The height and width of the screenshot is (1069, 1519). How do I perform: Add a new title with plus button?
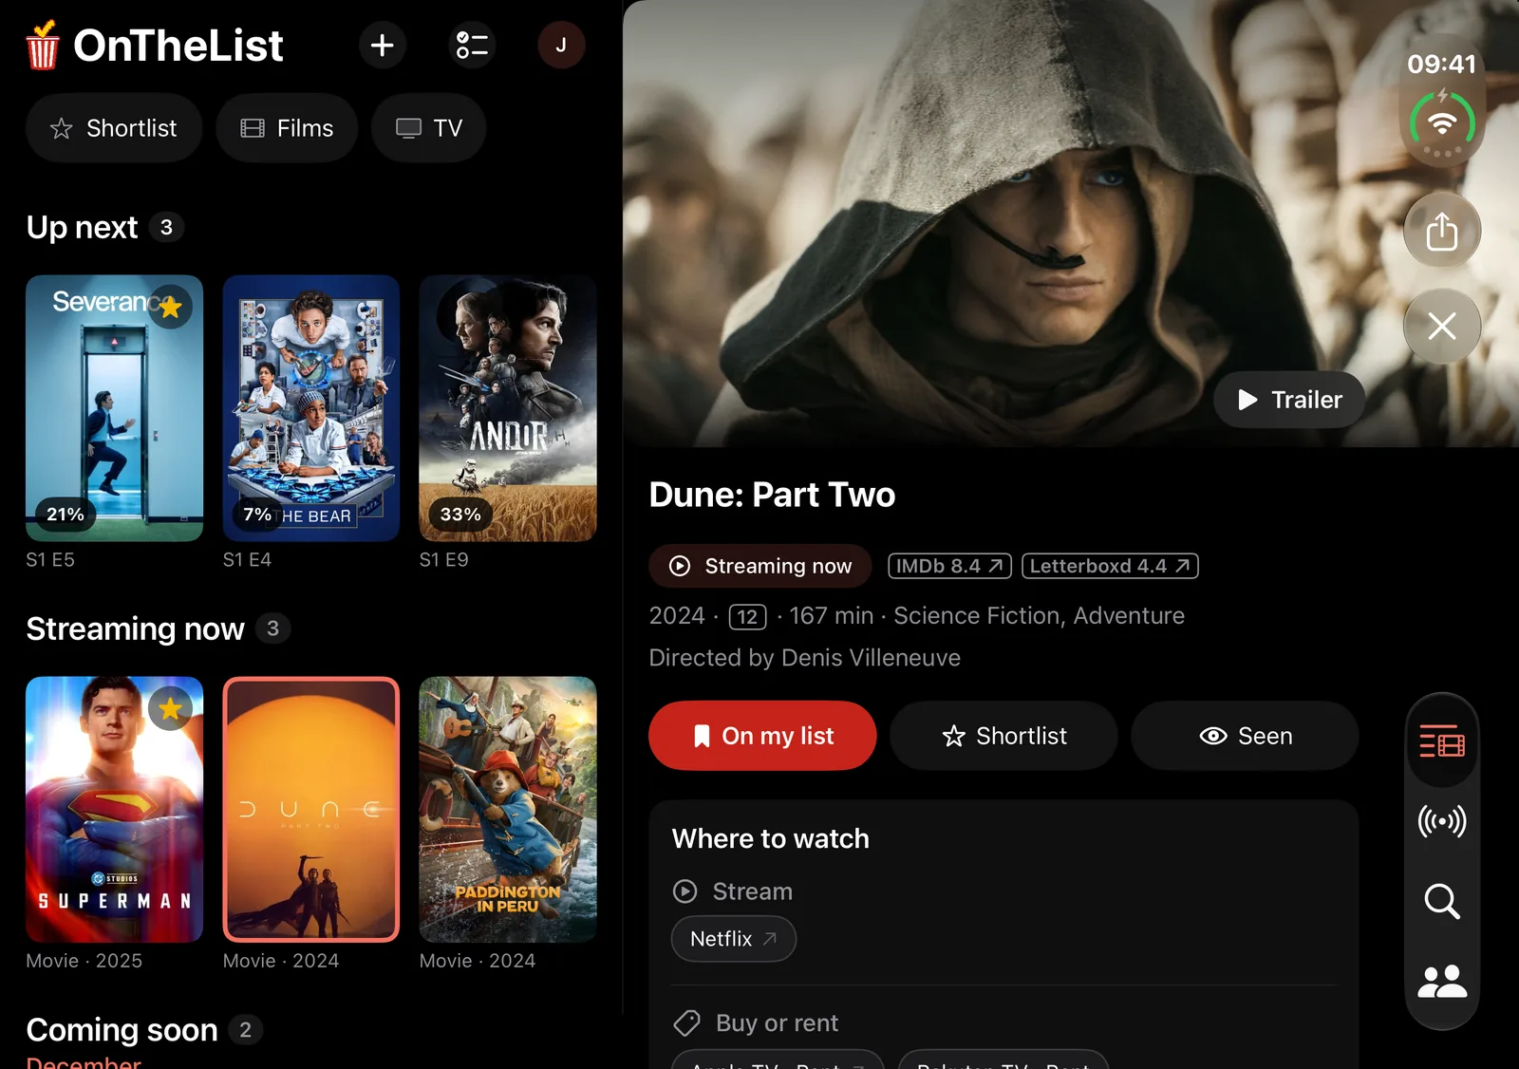383,45
